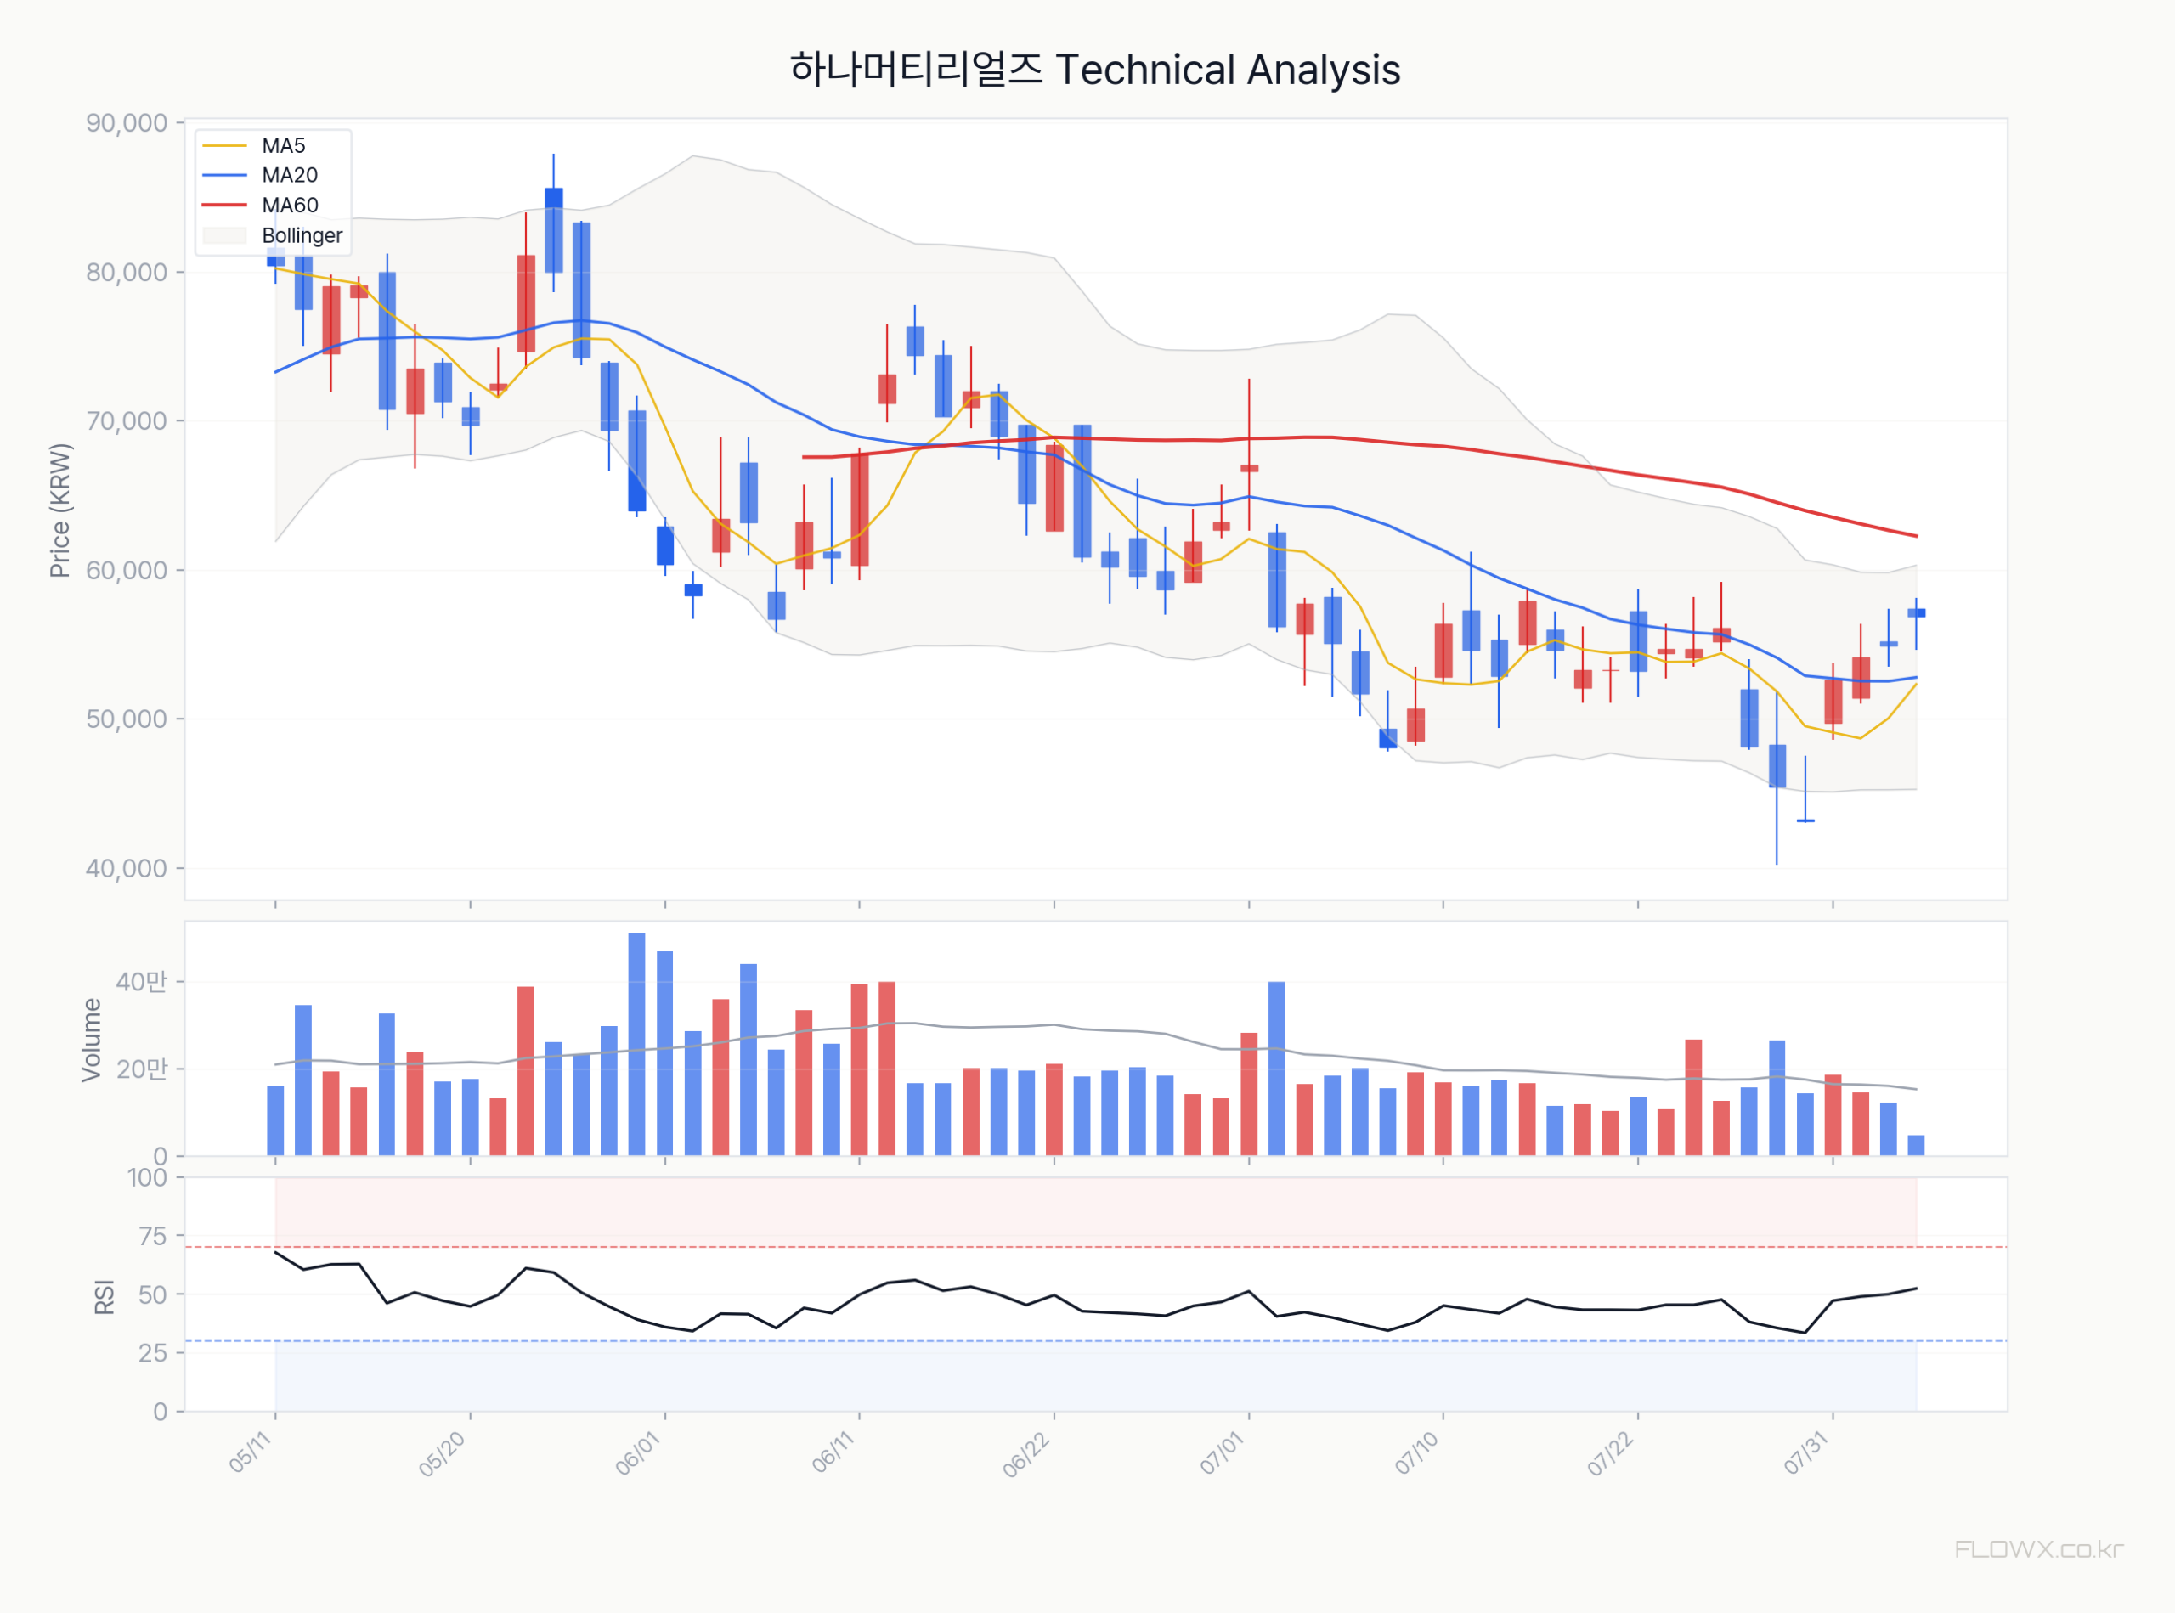Click the 07/22 date label
The width and height of the screenshot is (2175, 1613).
[1611, 1454]
